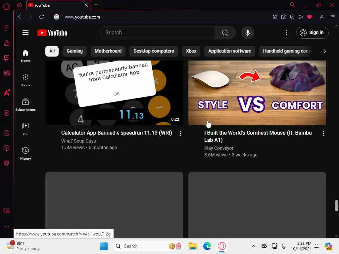Open Opera sidebar settings gear
Image resolution: width=339 pixels, height=254 pixels.
click(7, 163)
